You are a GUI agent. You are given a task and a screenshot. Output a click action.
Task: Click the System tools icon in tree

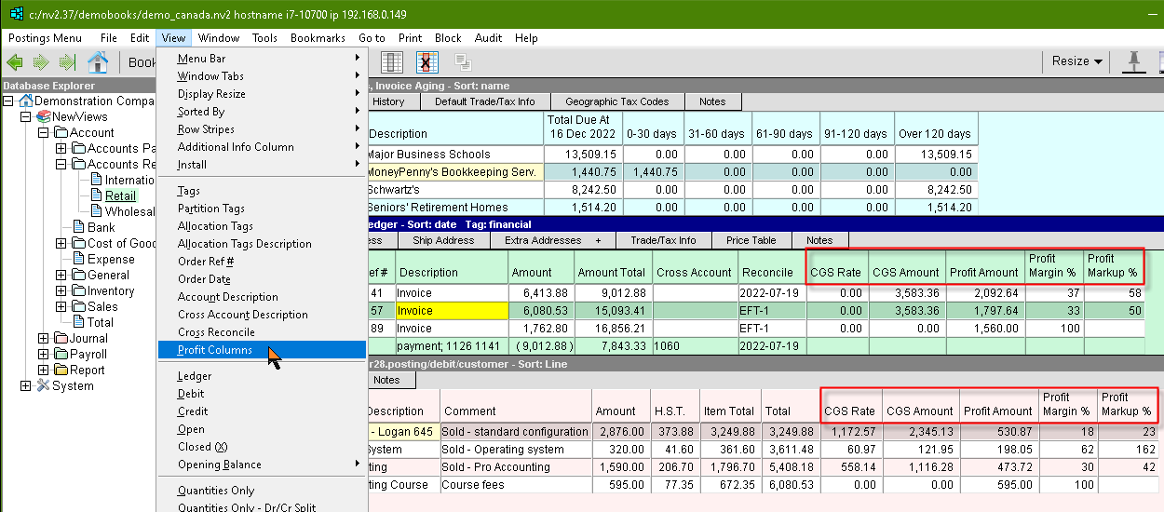43,385
